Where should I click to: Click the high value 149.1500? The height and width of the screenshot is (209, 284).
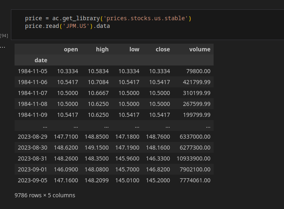97,148
